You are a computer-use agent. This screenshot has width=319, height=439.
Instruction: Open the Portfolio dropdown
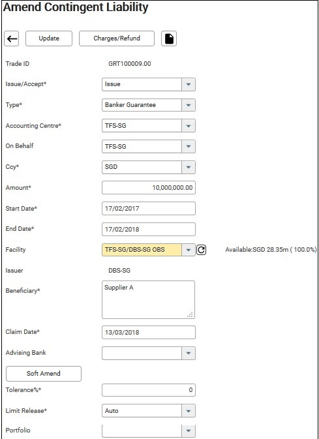point(149,431)
